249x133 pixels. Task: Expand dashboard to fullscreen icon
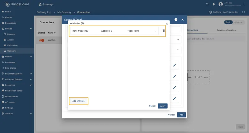[243, 12]
